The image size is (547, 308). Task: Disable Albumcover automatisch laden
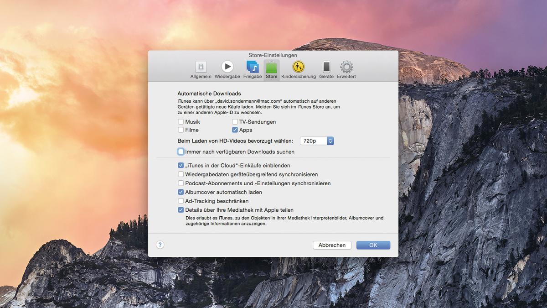click(181, 192)
